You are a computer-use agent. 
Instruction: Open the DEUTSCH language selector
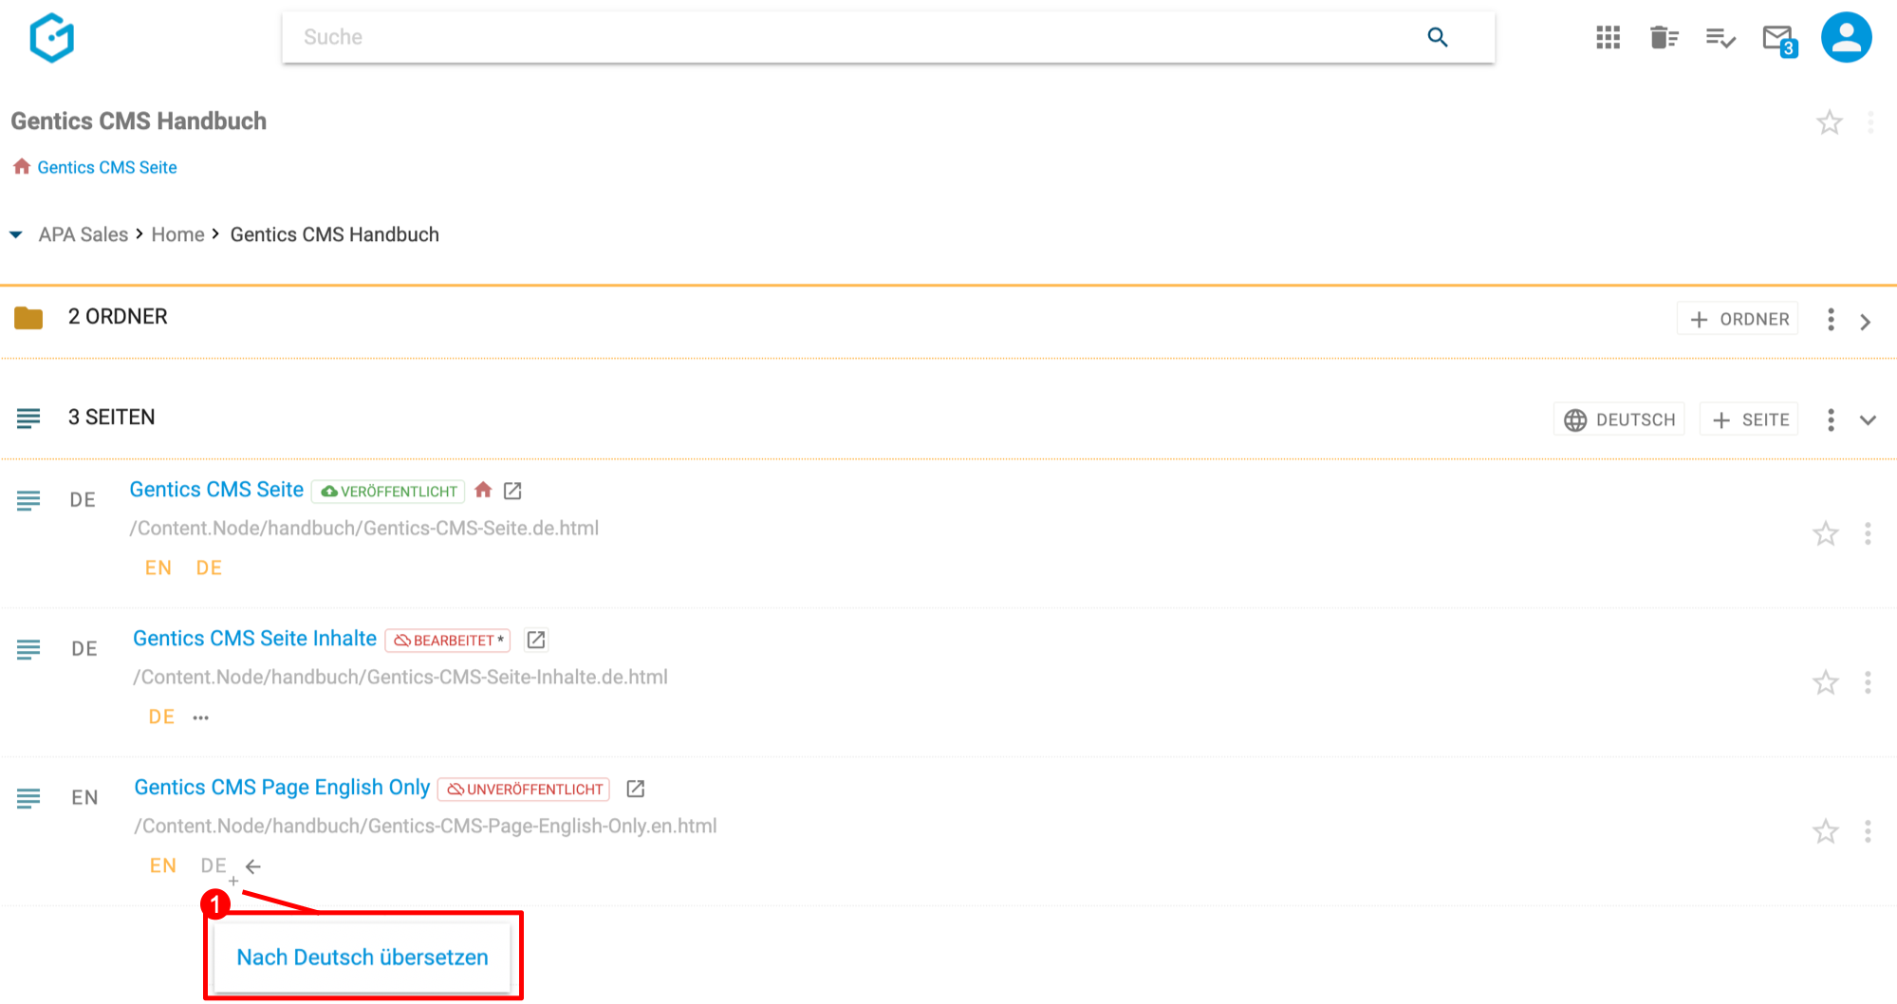(x=1619, y=419)
